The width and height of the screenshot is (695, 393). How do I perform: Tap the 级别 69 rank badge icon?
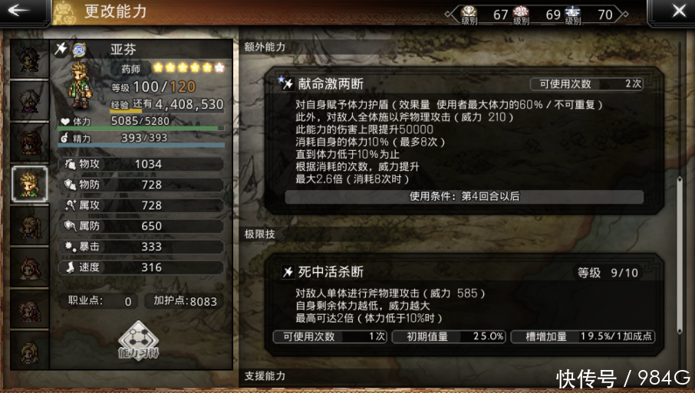(521, 15)
